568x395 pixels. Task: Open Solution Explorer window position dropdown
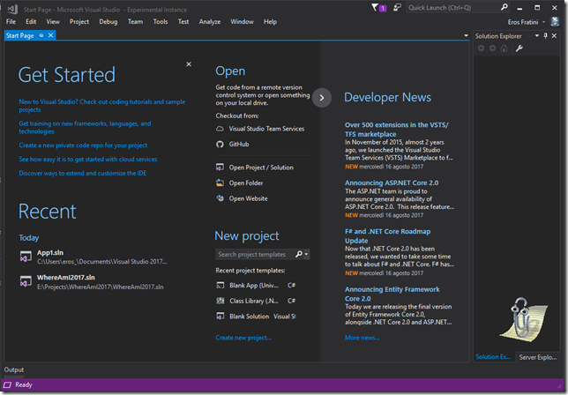pyautogui.click(x=537, y=35)
